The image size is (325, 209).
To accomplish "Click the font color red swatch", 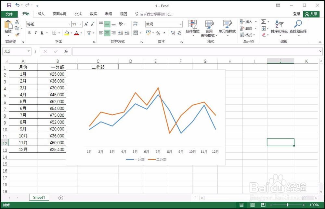I will click(x=77, y=33).
